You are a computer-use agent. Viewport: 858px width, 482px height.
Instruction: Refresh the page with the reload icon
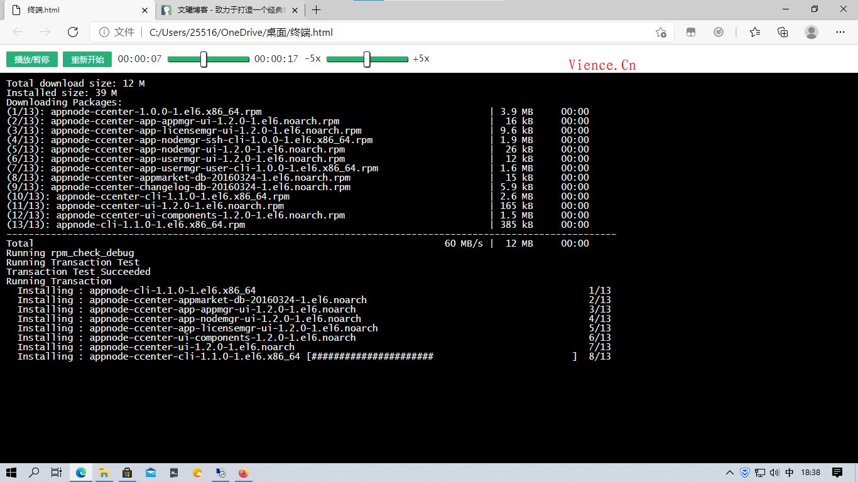pyautogui.click(x=73, y=32)
